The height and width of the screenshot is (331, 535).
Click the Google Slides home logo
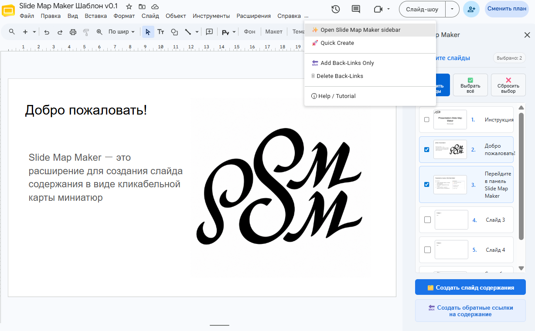click(8, 10)
